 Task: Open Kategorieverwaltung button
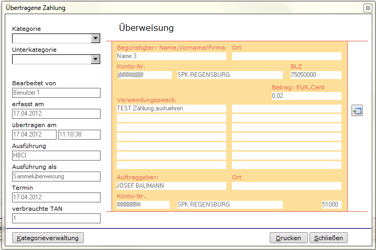(x=48, y=238)
